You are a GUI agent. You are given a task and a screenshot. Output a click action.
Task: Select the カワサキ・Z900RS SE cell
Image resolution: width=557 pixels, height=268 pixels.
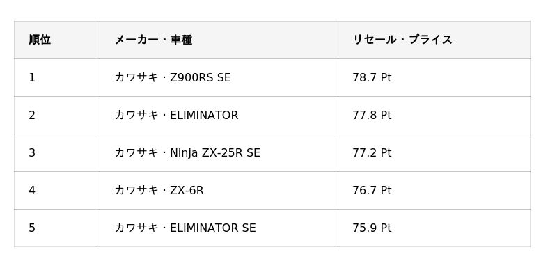[219, 77]
